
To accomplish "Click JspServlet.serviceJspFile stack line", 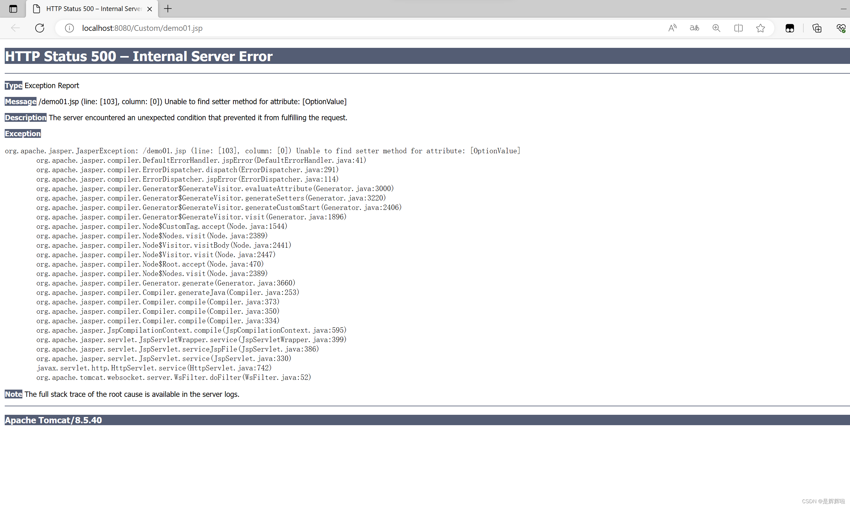I will click(x=178, y=350).
